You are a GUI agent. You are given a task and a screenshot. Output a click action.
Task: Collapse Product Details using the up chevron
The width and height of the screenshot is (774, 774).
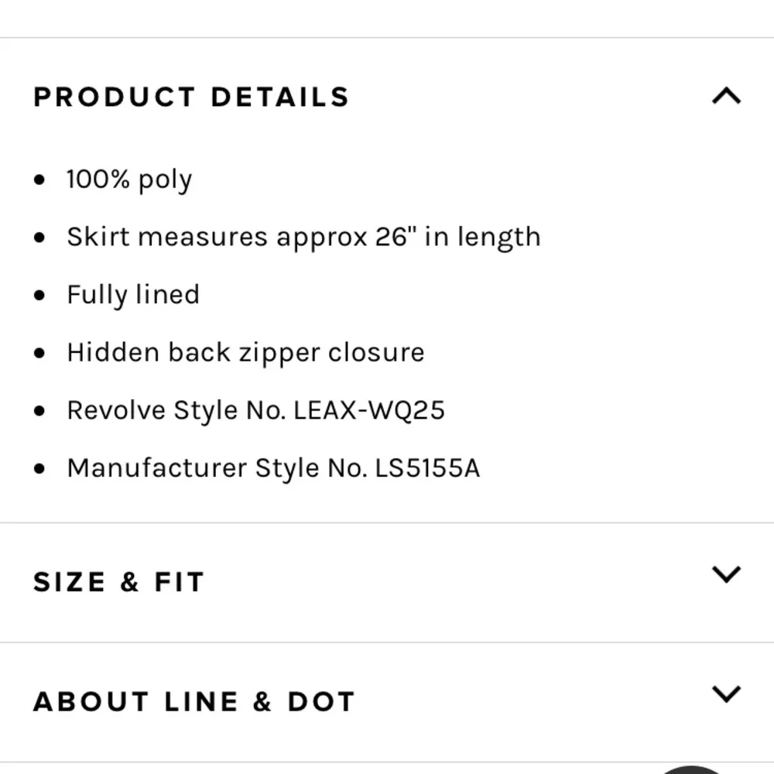click(726, 97)
